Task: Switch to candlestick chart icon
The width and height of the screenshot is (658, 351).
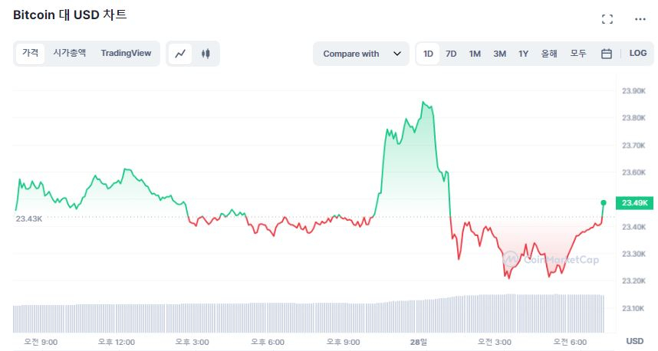Action: pos(205,54)
